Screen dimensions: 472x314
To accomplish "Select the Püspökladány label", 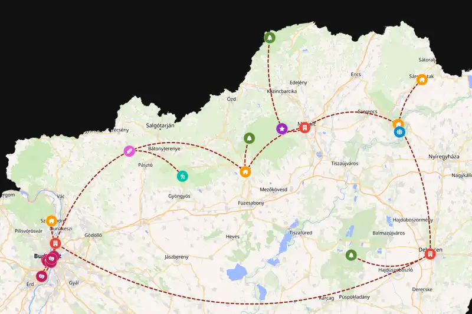I will [x=355, y=297].
